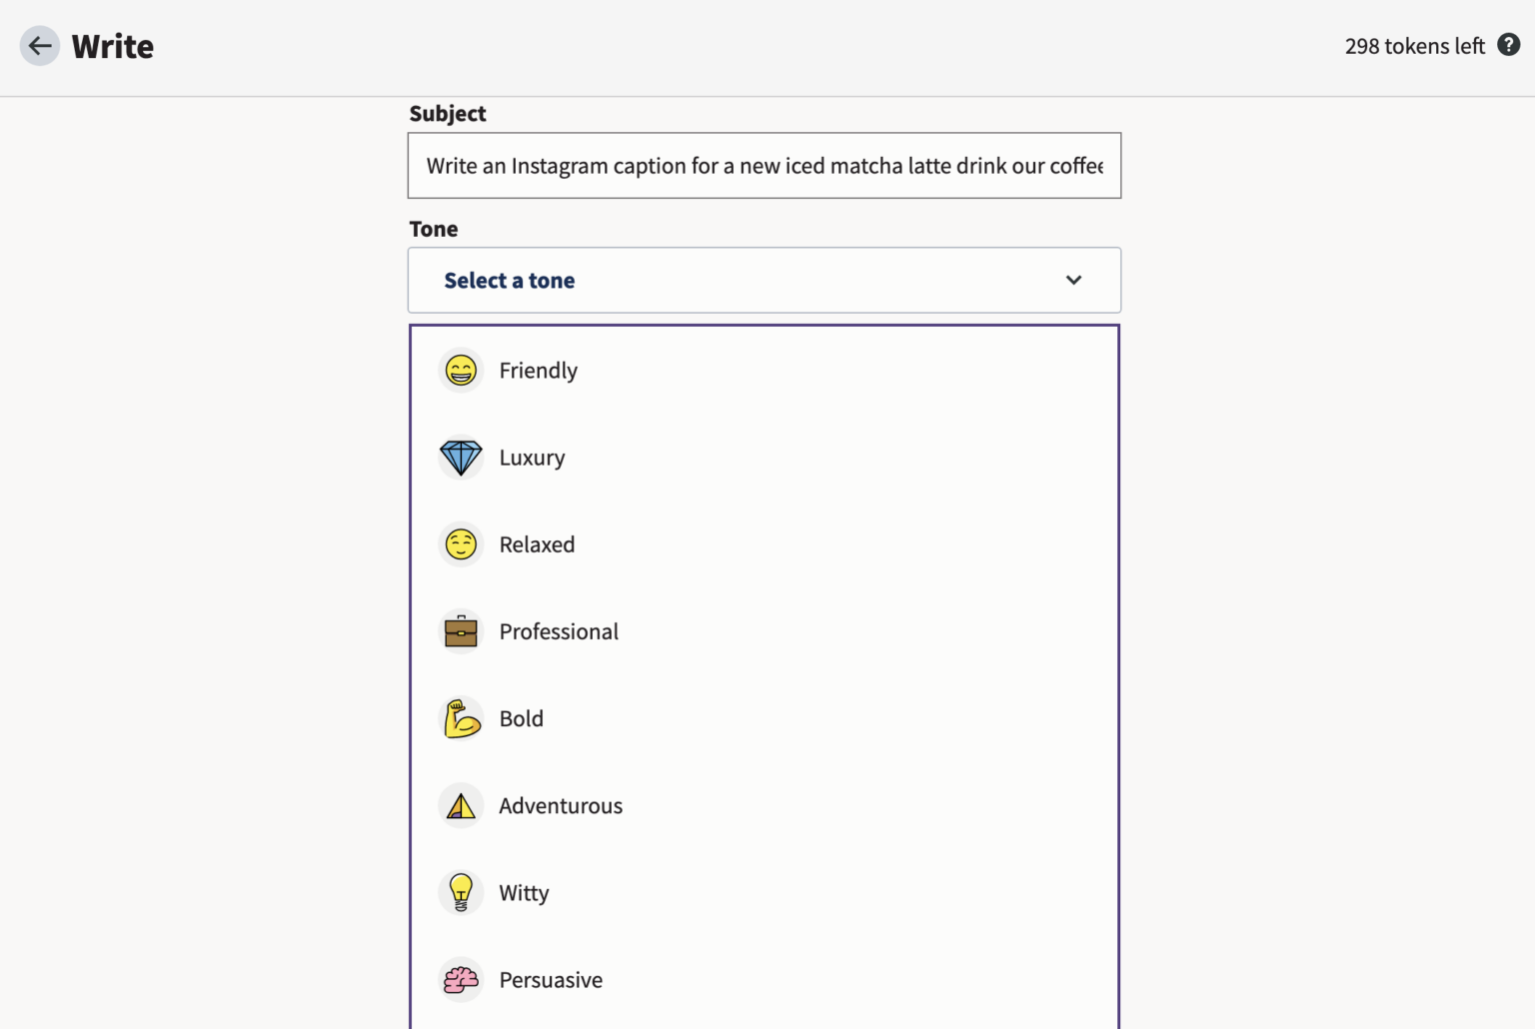This screenshot has width=1535, height=1029.
Task: Click the grinning face Friendly icon
Action: coord(461,371)
